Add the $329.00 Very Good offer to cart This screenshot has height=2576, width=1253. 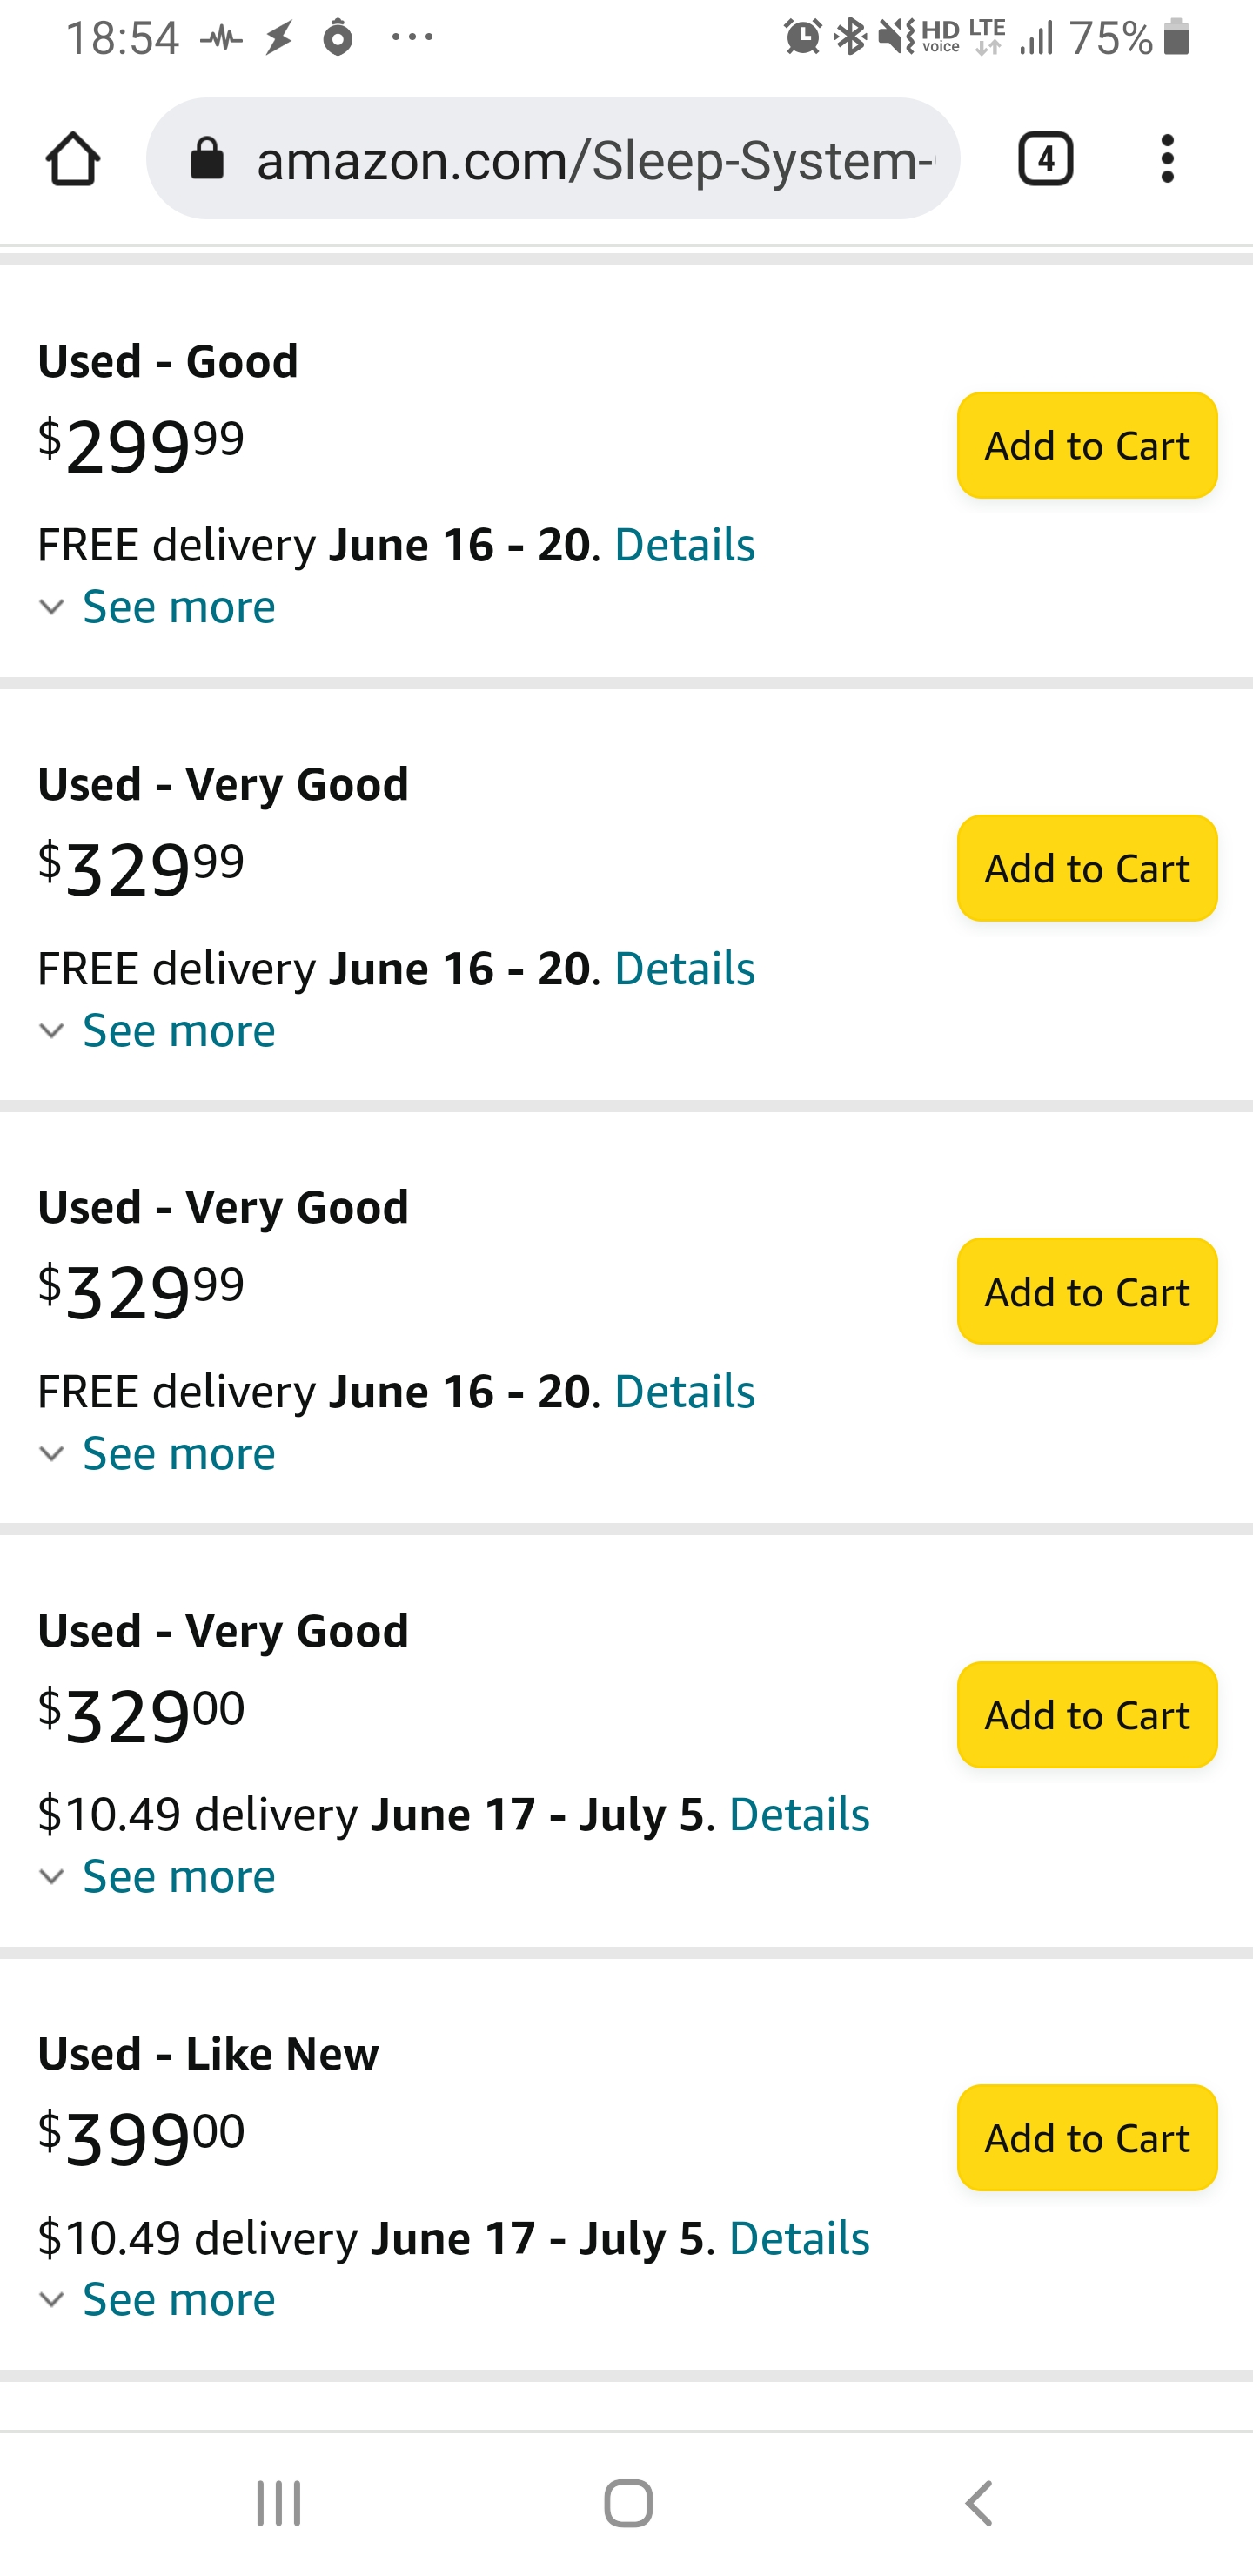[x=1086, y=1715]
